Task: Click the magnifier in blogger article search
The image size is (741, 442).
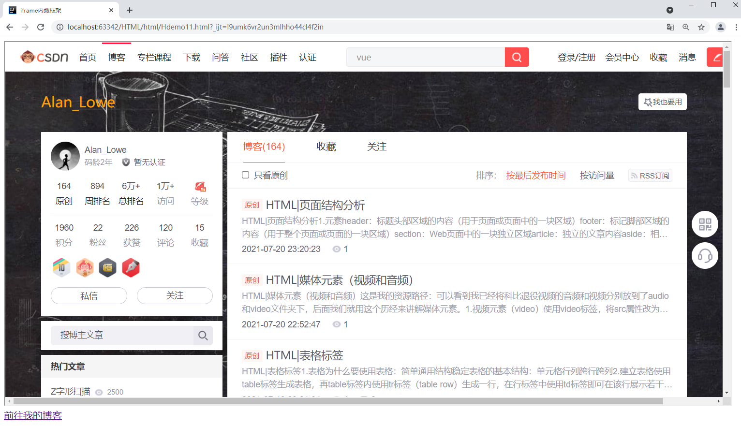Action: tap(203, 336)
